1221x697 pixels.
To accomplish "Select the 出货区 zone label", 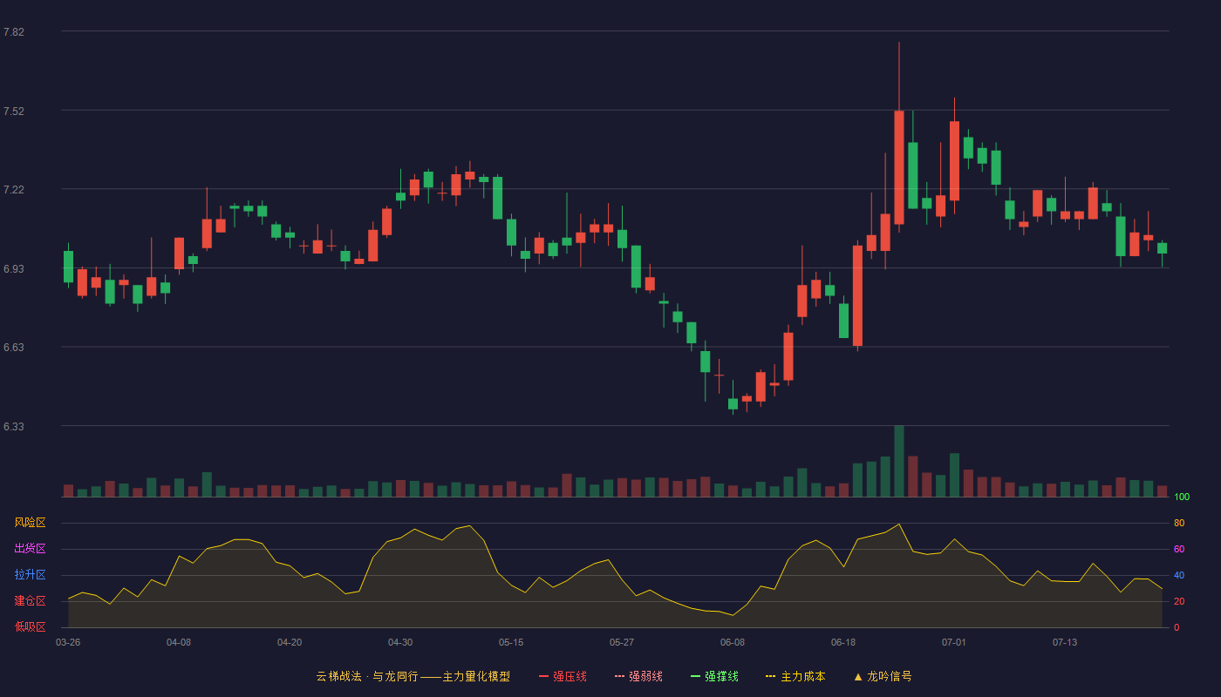I will (31, 549).
